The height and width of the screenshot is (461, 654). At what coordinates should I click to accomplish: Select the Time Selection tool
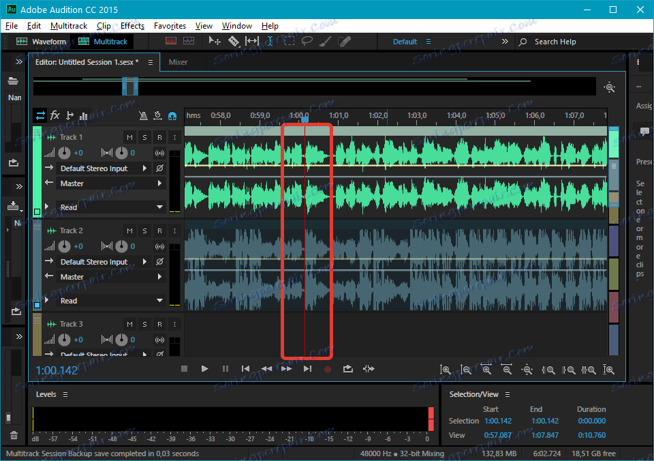point(270,42)
